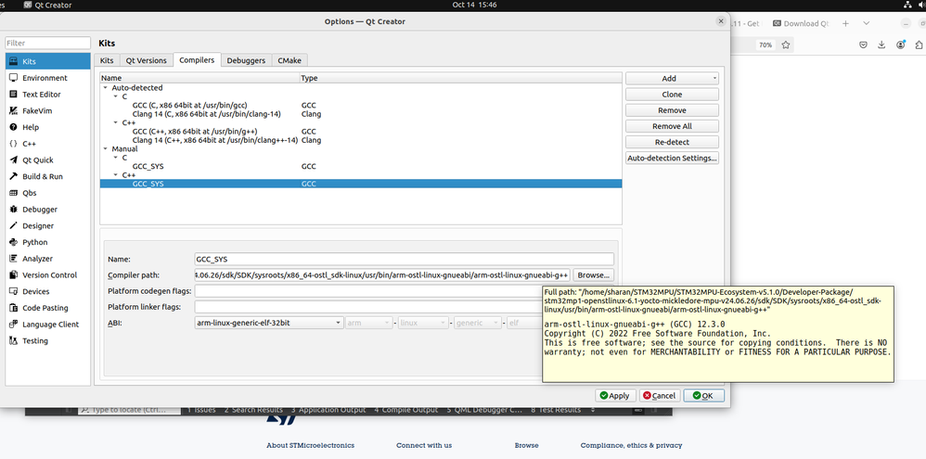Viewport: 926px width, 459px height.
Task: Open Auto-detection Settings
Action: (x=672, y=159)
